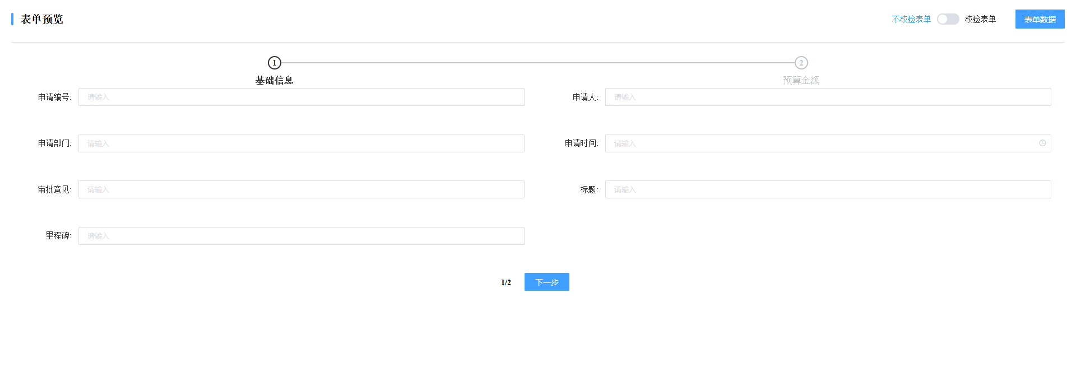The height and width of the screenshot is (390, 1076).
Task: Click the 标题 field label
Action: pyautogui.click(x=590, y=189)
